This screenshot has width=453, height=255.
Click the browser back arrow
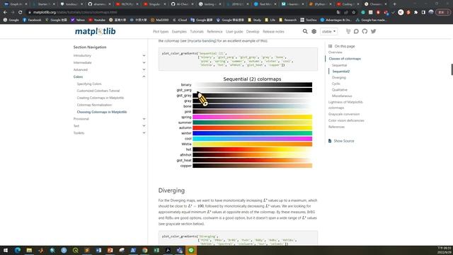[5, 12]
